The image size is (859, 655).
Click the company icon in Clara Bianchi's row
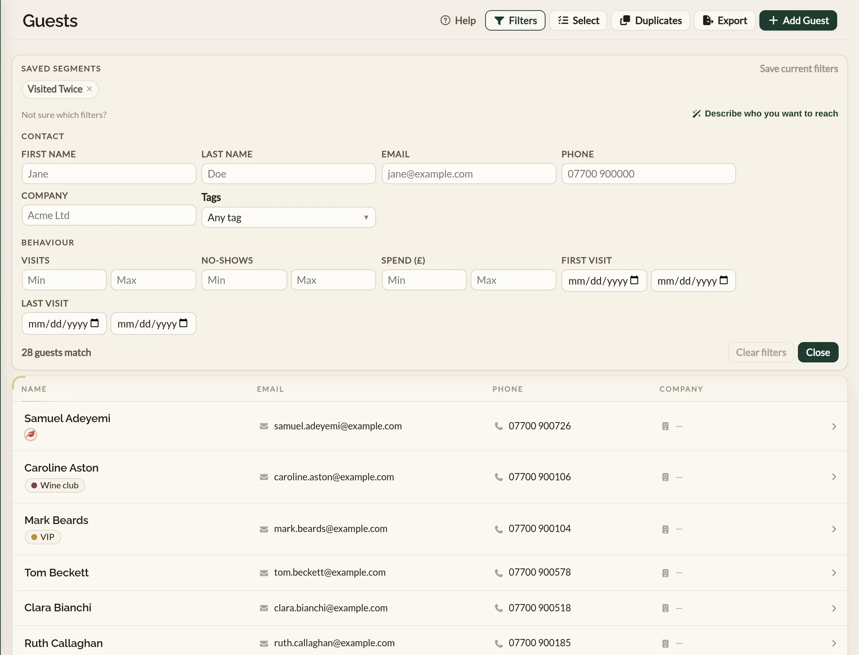point(665,608)
